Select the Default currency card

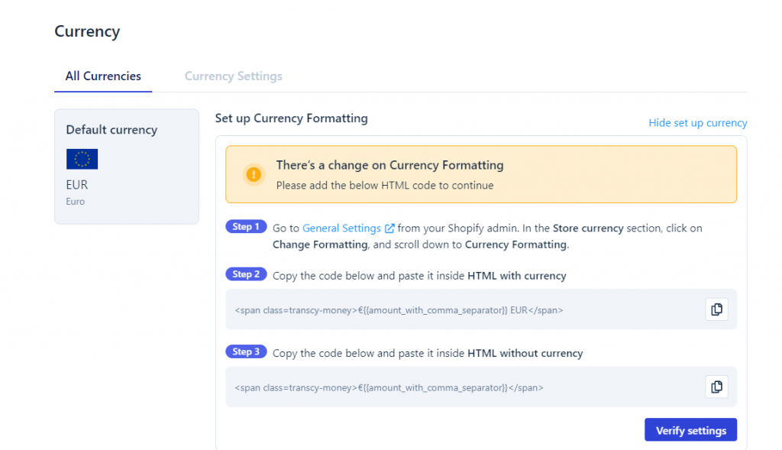[127, 166]
